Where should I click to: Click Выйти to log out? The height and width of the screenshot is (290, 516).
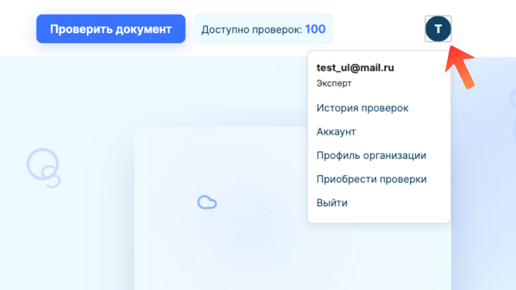pos(332,203)
